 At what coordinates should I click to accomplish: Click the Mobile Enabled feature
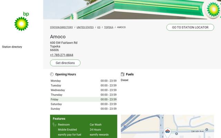tap(67, 130)
